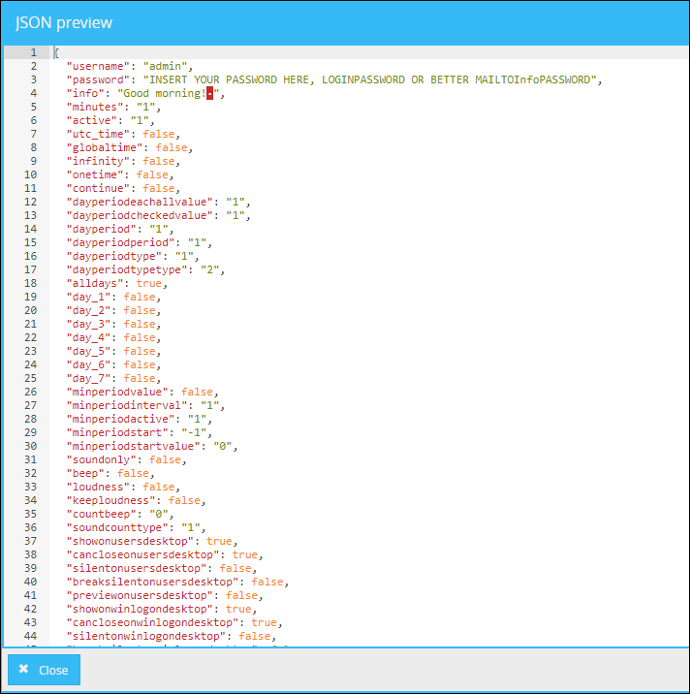Viewport: 690px width, 694px height.
Task: Click line number 18 in the gutter
Action: point(30,283)
